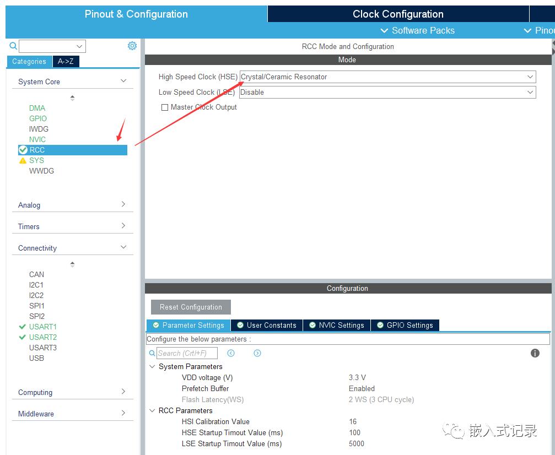Click the previous search result arrow icon

[x=231, y=353]
